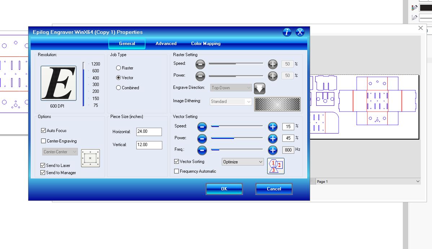
Task: Close the Epilog Properties dialog
Action: coord(300,32)
